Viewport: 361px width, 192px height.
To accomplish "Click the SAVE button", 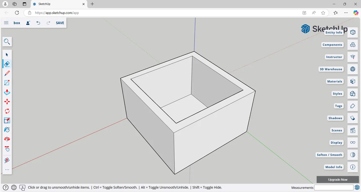I will tap(60, 23).
